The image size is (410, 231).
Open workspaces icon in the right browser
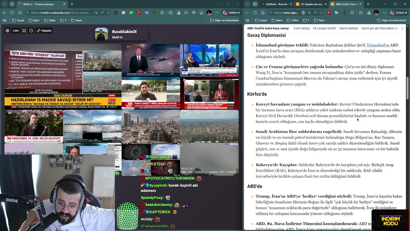tap(255, 4)
